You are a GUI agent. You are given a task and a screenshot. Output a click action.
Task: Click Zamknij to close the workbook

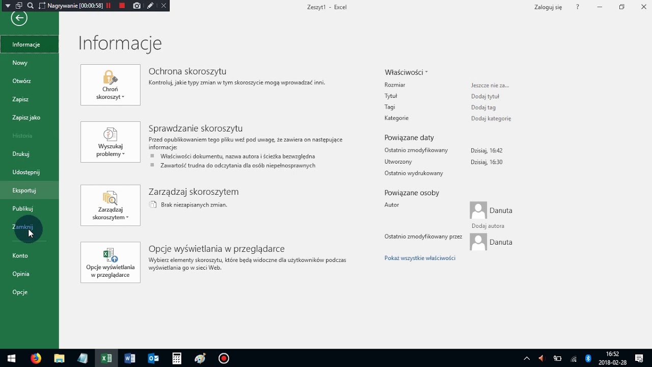click(x=30, y=227)
